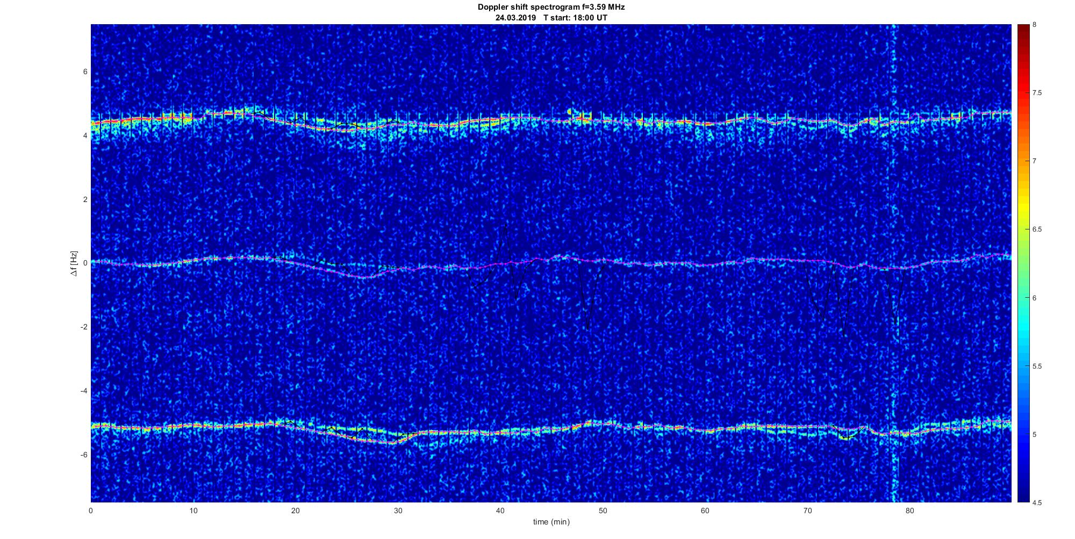Click the x-axis tick label "80"
Screen dimensions: 1075x539
coord(910,511)
